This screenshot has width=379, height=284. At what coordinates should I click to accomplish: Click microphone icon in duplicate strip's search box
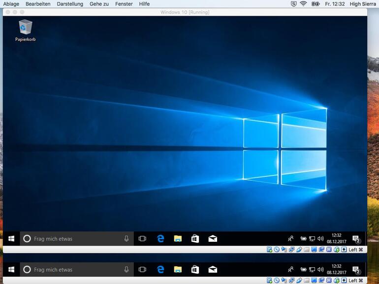[x=126, y=270]
